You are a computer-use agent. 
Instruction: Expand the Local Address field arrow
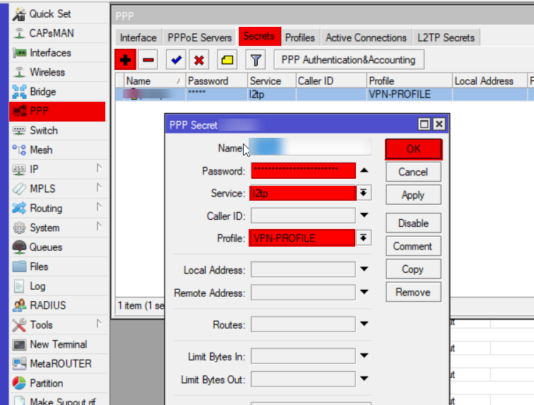click(x=364, y=269)
